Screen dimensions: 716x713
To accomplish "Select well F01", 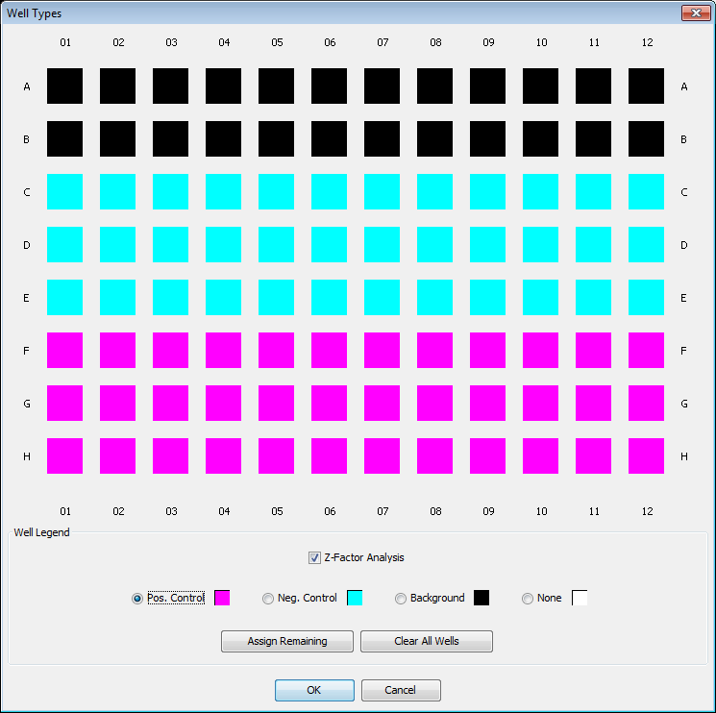I will (64, 350).
